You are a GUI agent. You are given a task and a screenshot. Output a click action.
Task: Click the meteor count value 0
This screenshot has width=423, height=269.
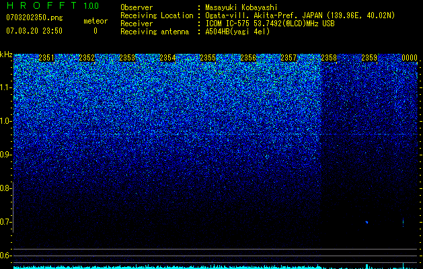[95, 31]
